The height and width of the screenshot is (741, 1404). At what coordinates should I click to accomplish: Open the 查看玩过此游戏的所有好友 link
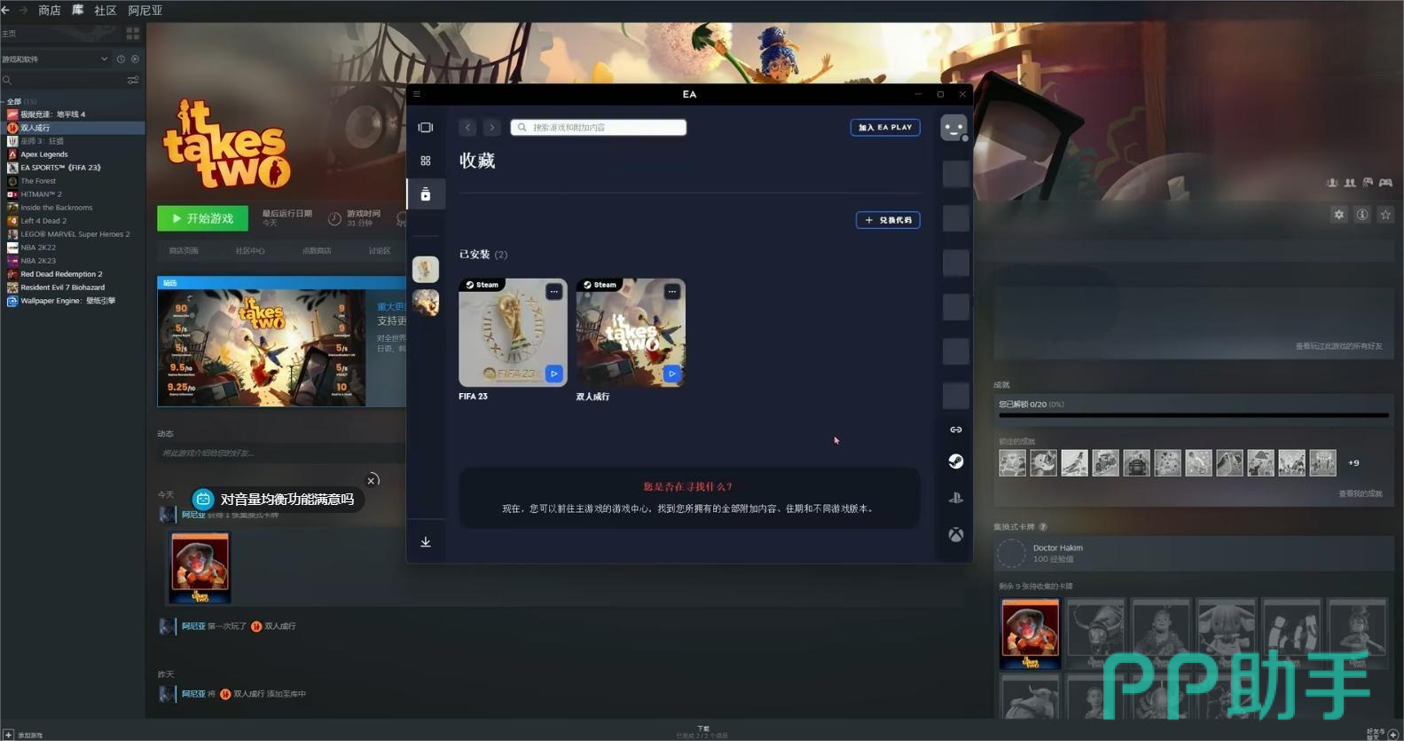[1338, 346]
